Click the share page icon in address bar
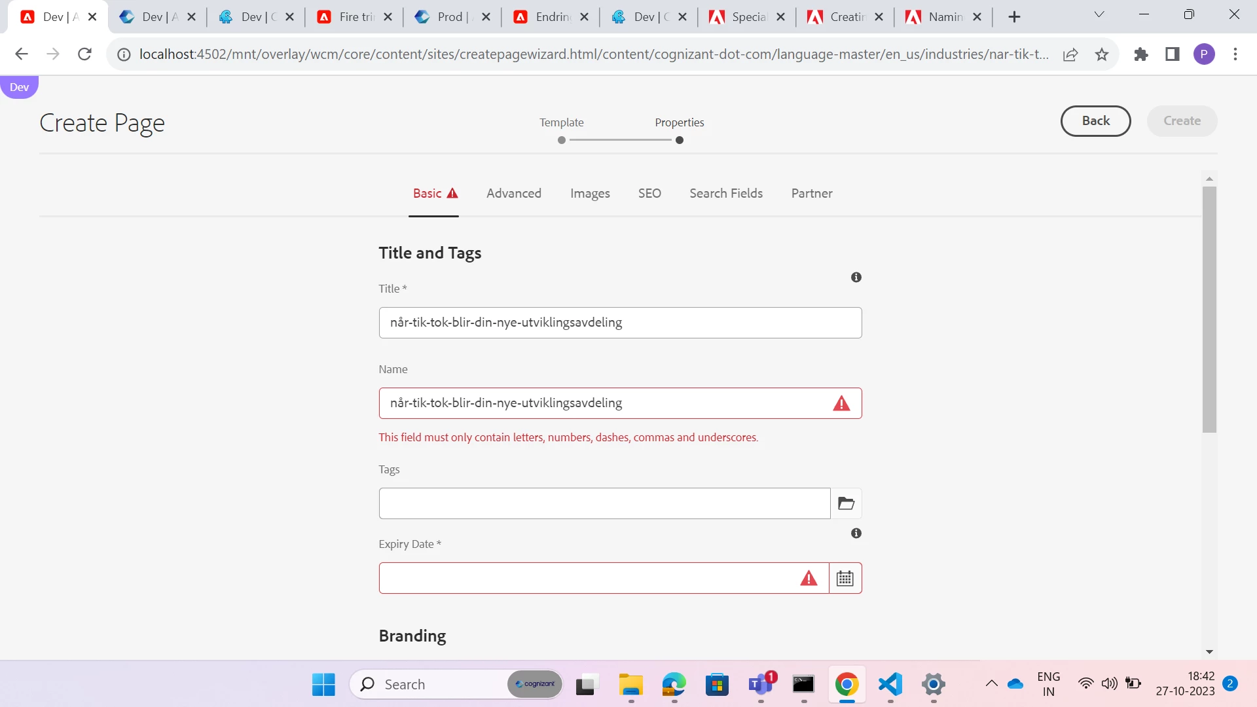 [x=1070, y=54]
